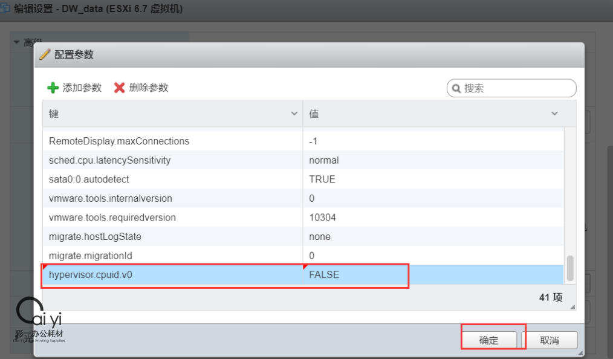
Task: Click the vmware.tools.requiredversion value 10304
Action: [323, 218]
